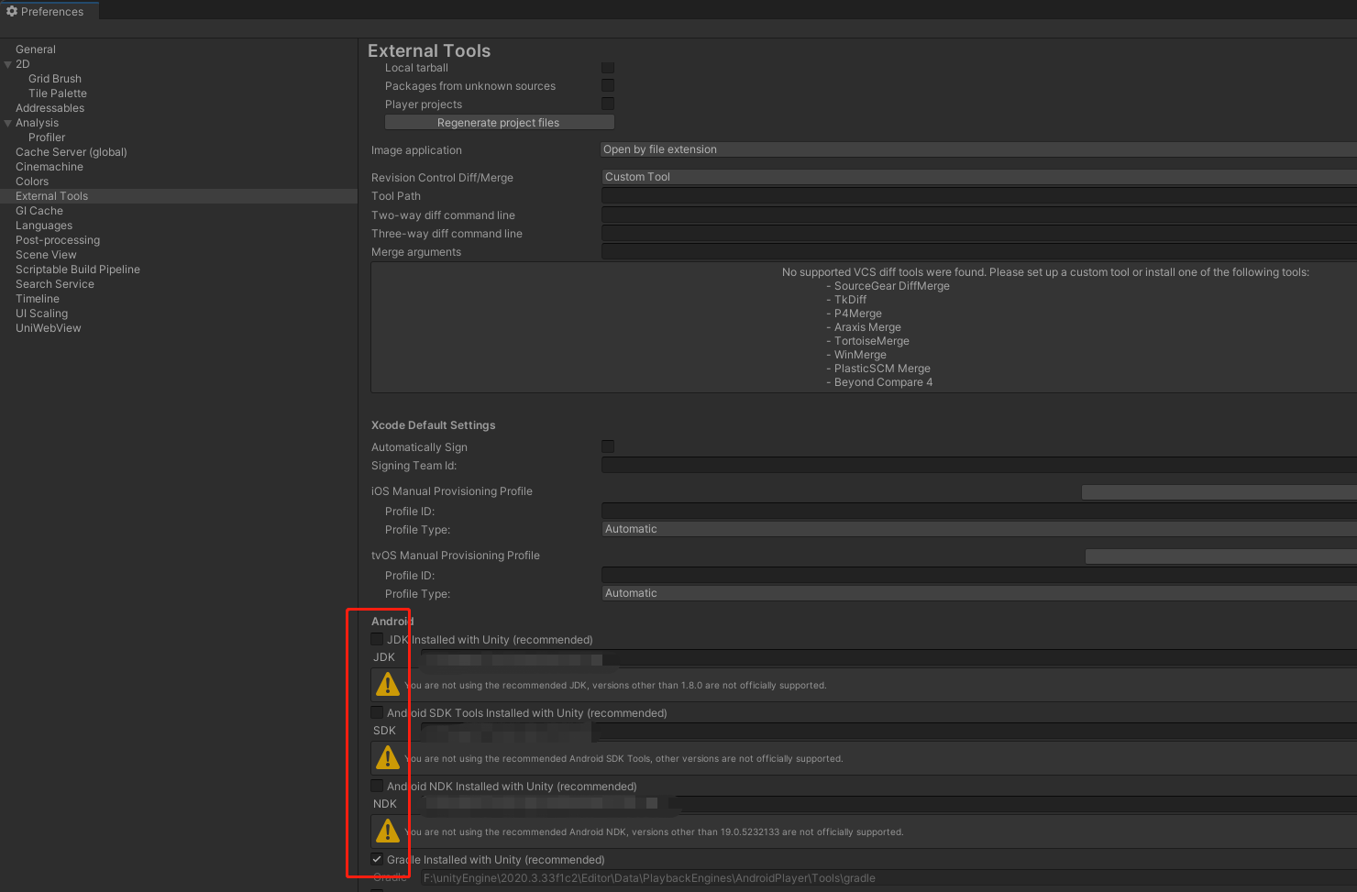1357x892 pixels.
Task: Click the JDK path input field
Action: 888,657
